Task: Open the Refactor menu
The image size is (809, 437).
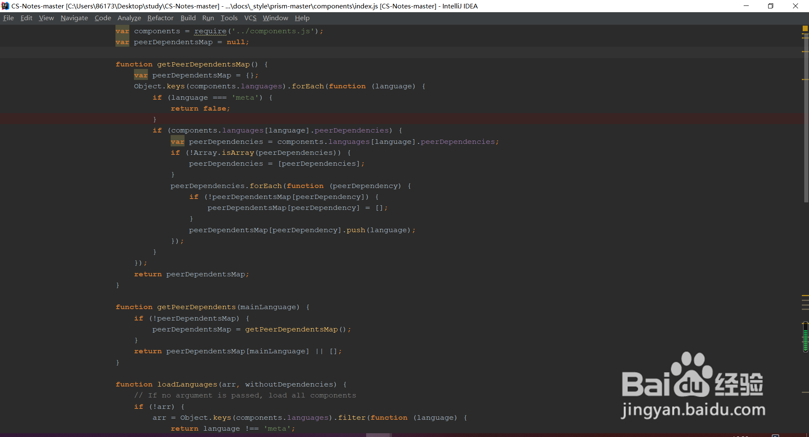Action: point(160,18)
